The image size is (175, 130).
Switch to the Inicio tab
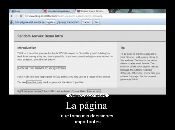tap(26, 11)
